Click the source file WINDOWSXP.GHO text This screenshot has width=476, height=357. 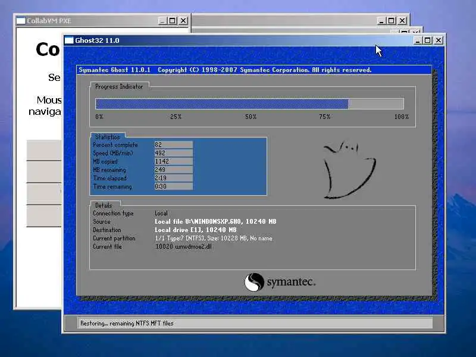[215, 221]
